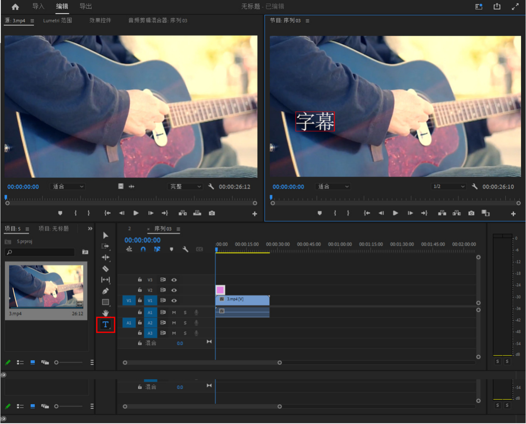This screenshot has width=526, height=424.
Task: Select the Type tool in toolbar
Action: [105, 325]
